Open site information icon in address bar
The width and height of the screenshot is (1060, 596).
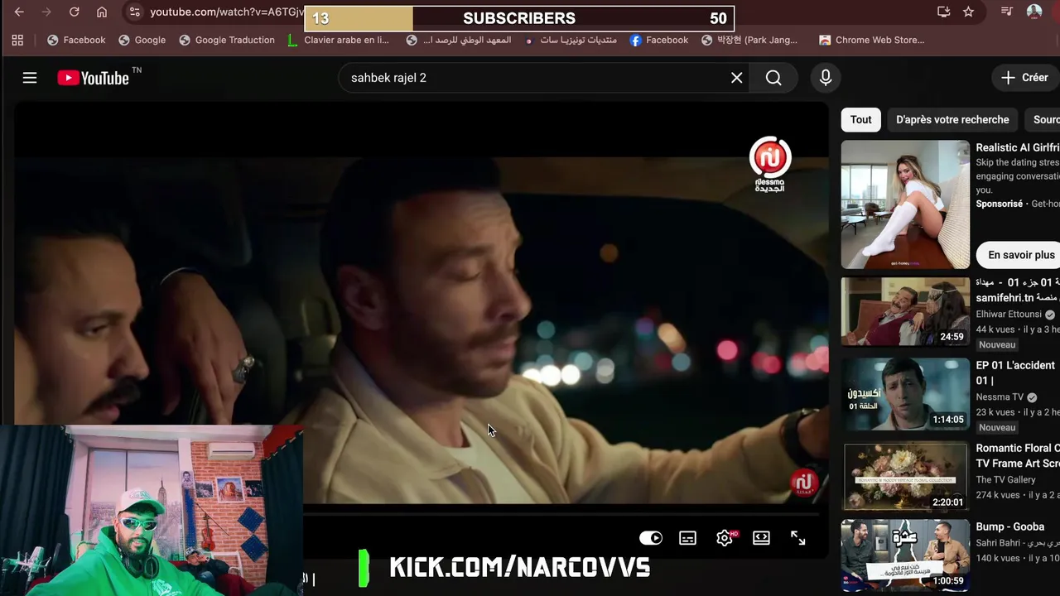(x=134, y=12)
